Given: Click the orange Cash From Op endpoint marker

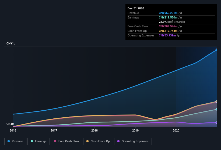Looking at the screenshot, I should (216, 101).
